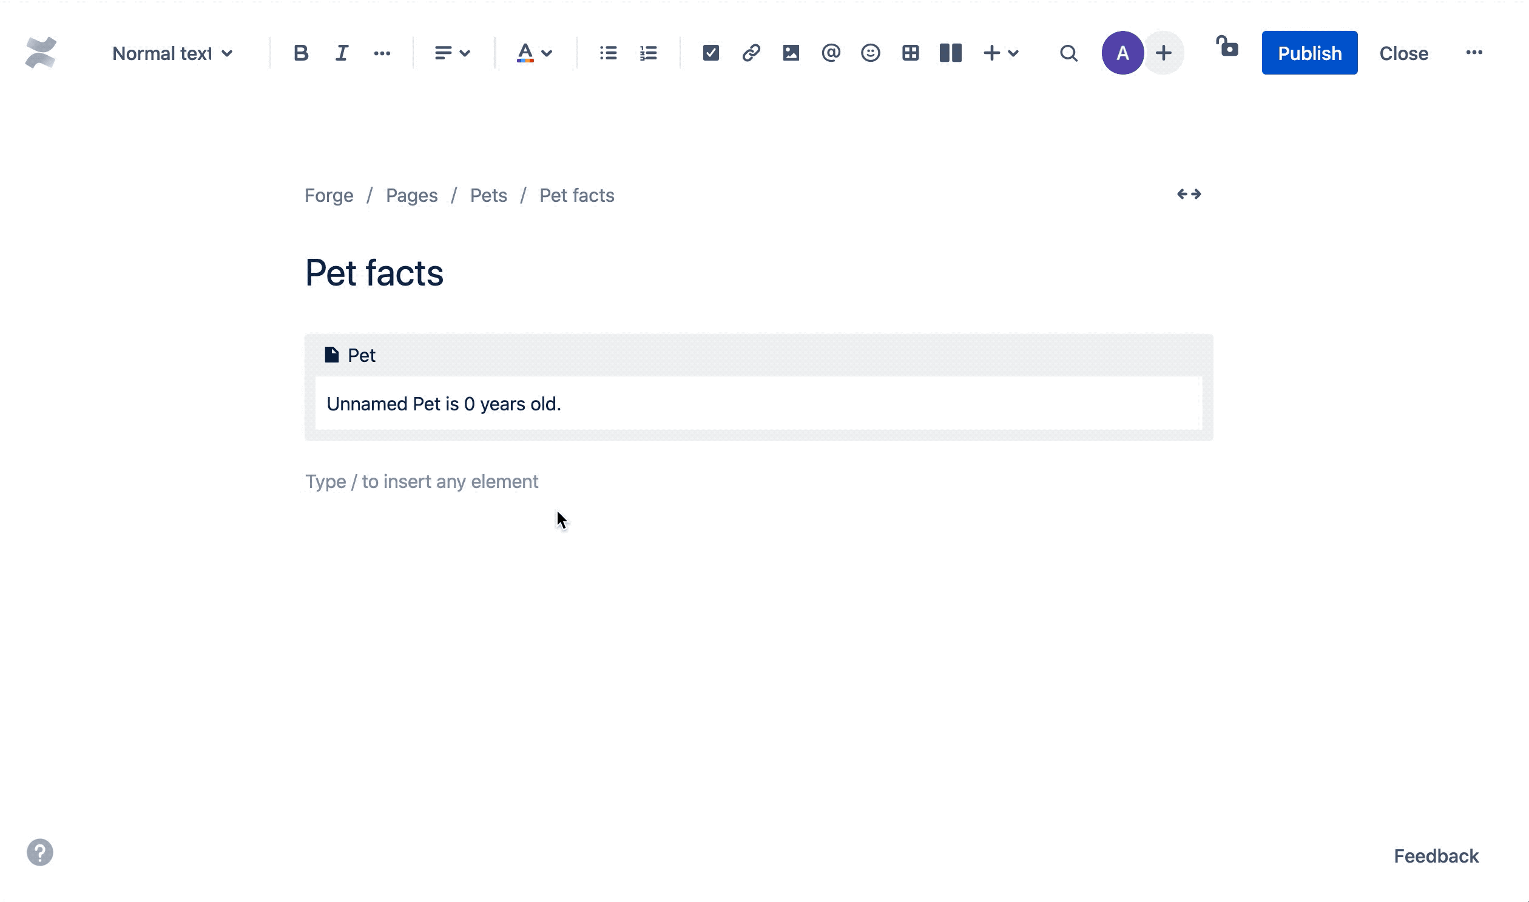Insert an emoji
This screenshot has width=1529, height=902.
click(x=870, y=53)
